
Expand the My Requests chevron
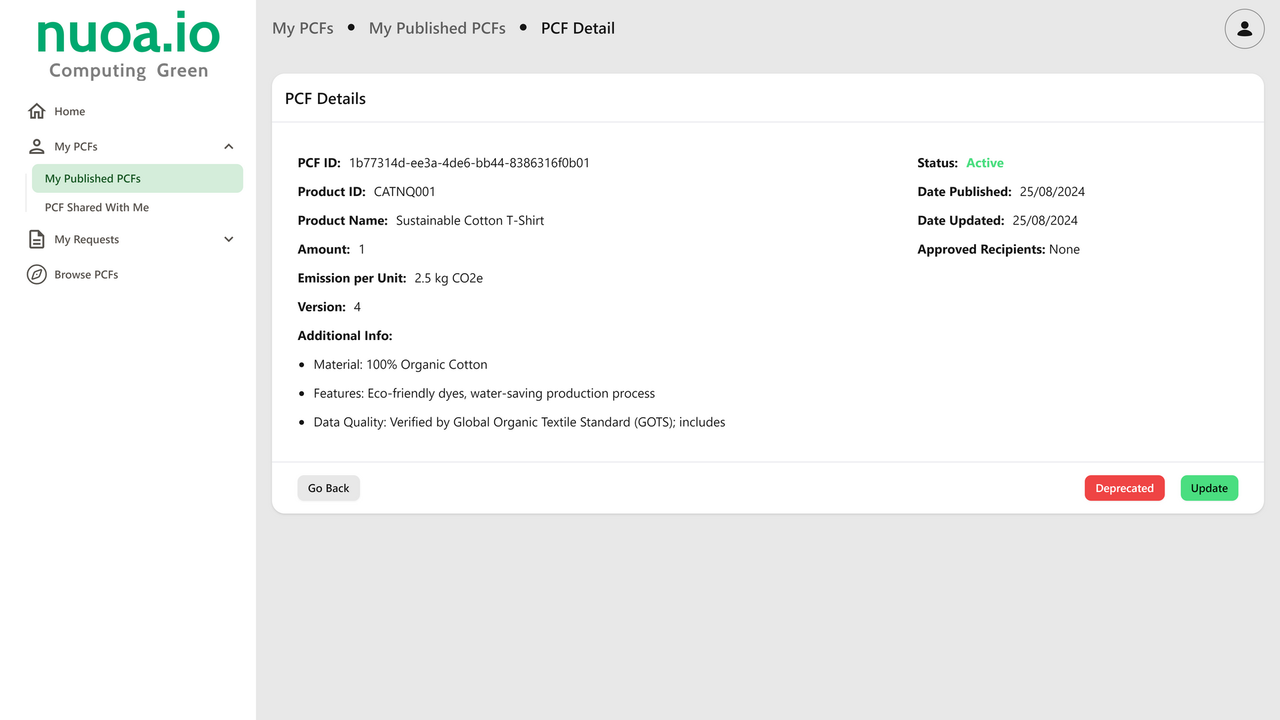(229, 239)
